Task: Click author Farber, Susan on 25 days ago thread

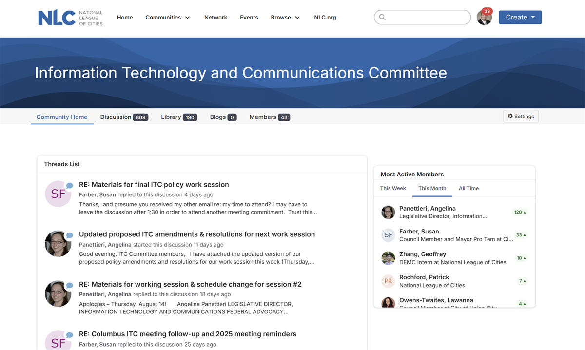Action: click(x=97, y=344)
